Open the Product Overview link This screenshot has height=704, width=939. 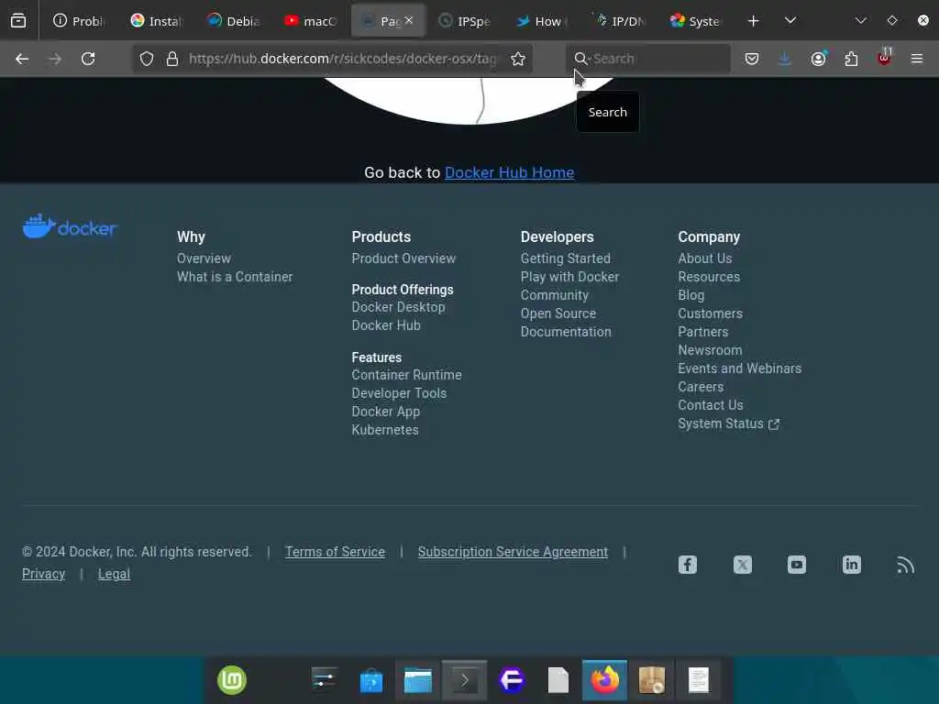pos(403,258)
